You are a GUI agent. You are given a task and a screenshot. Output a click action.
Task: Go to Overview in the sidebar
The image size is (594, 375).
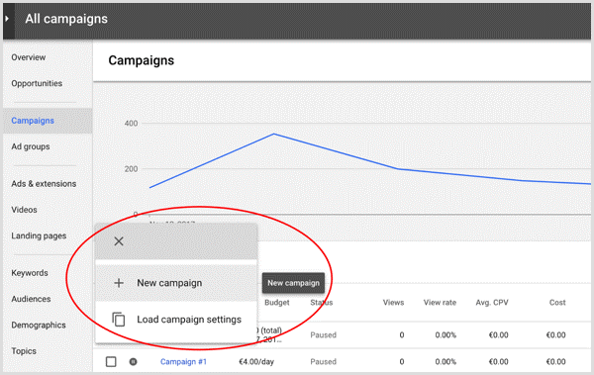coord(29,57)
